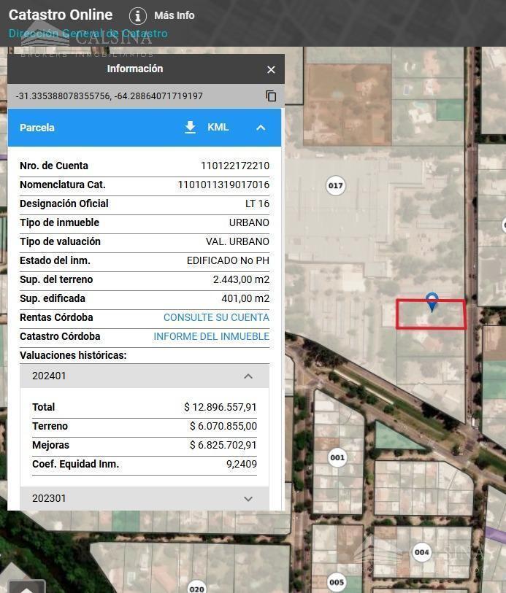Click the Valuaciones históricas heading
The image size is (506, 593).
(73, 355)
